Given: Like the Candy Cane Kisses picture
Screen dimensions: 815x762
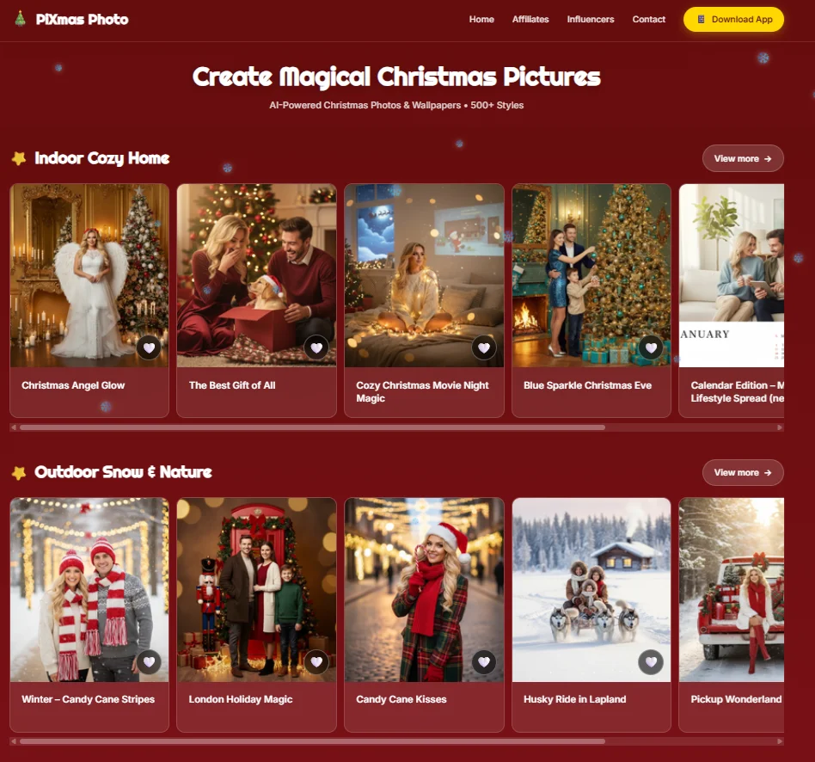Looking at the screenshot, I should point(483,662).
